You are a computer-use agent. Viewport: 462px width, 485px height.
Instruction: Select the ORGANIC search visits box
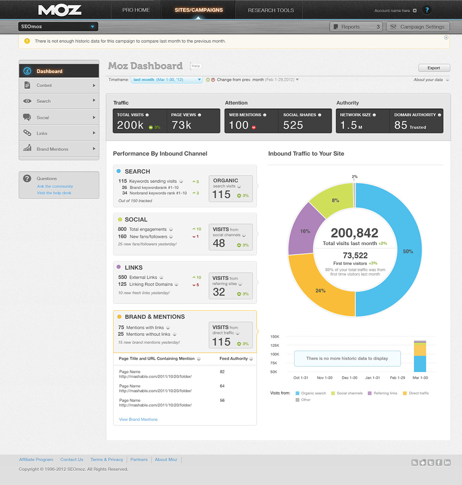click(x=231, y=189)
